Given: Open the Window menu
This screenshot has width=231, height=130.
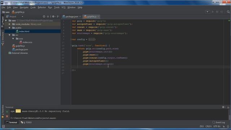Looking at the screenshot, I should point(71,7).
